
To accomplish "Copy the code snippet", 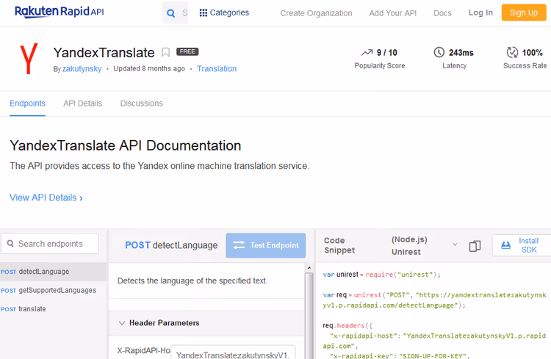I will (x=475, y=246).
